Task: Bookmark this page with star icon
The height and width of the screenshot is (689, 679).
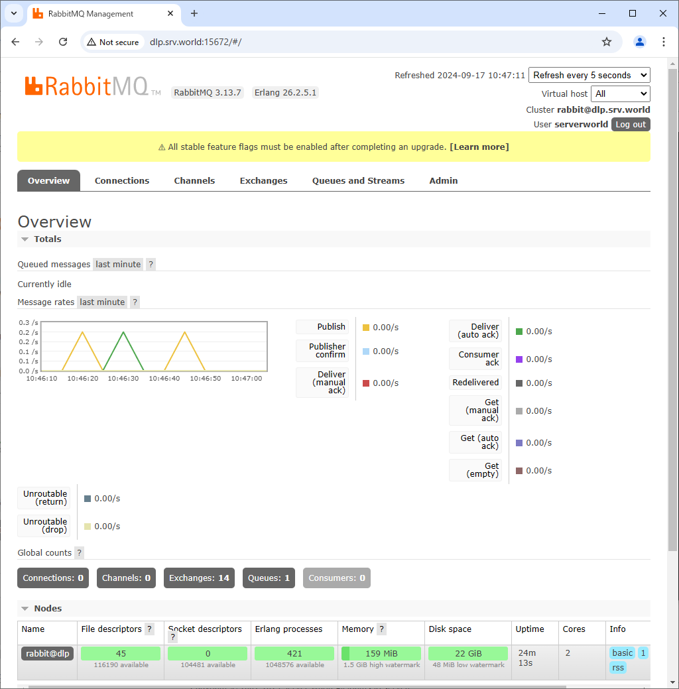Action: coord(607,42)
